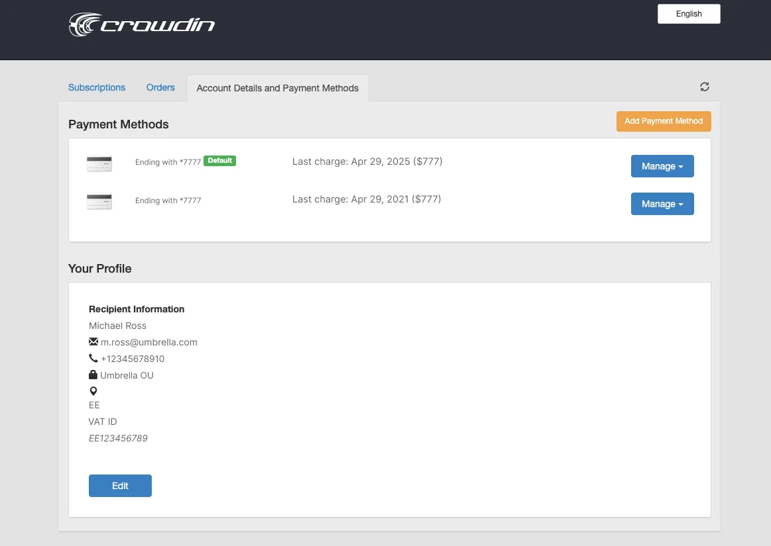The image size is (771, 546).
Task: Click the VAT number EE123456789
Action: pyautogui.click(x=118, y=438)
